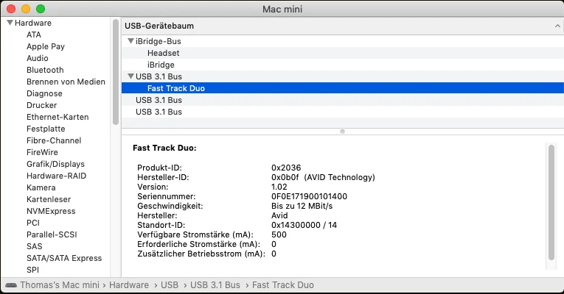This screenshot has height=294, width=564.
Task: Click the USB-Gerätebaum column header
Action: click(x=342, y=26)
